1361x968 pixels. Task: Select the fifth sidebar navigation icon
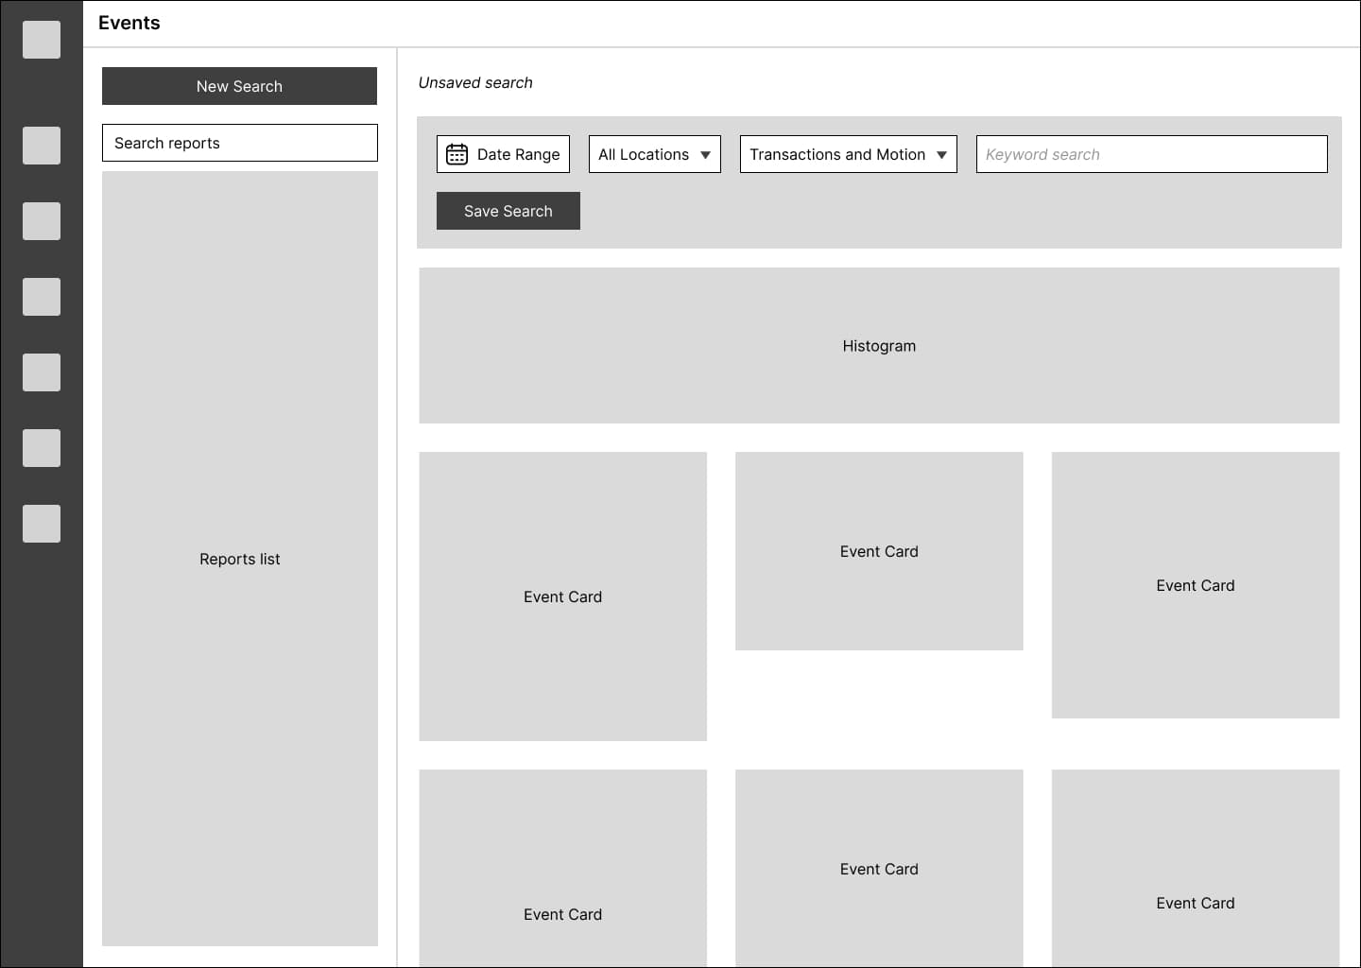tap(42, 372)
